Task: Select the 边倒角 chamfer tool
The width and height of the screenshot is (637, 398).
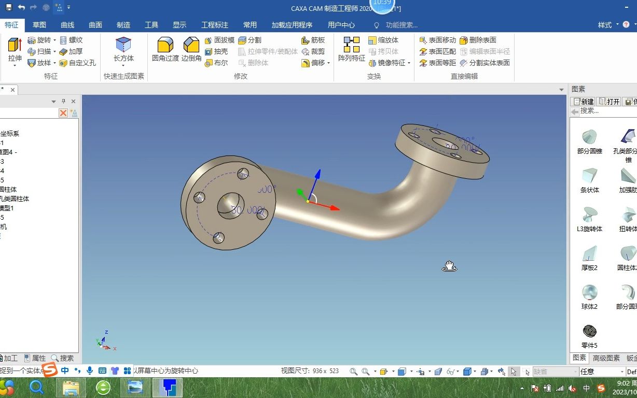Action: [191, 49]
